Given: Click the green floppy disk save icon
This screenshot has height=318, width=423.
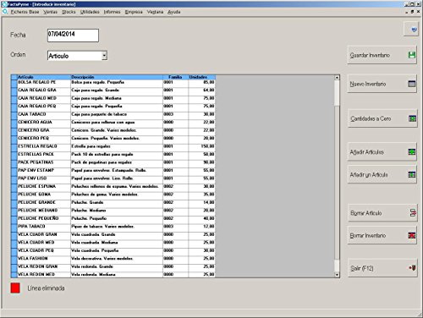Looking at the screenshot, I should point(412,55).
